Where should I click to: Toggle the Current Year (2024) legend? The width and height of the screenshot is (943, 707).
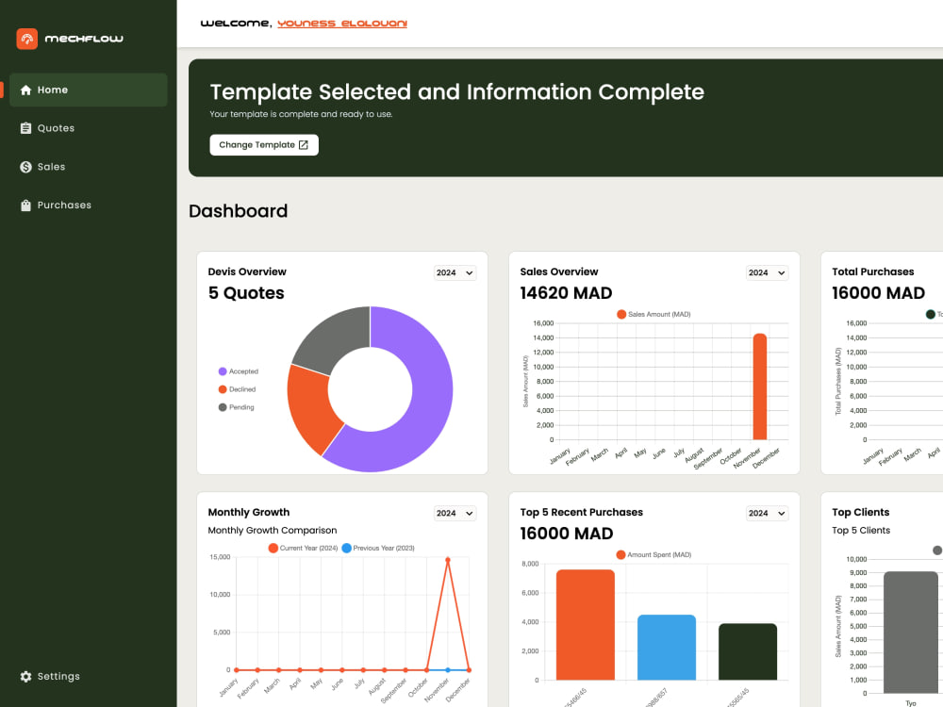(x=303, y=549)
